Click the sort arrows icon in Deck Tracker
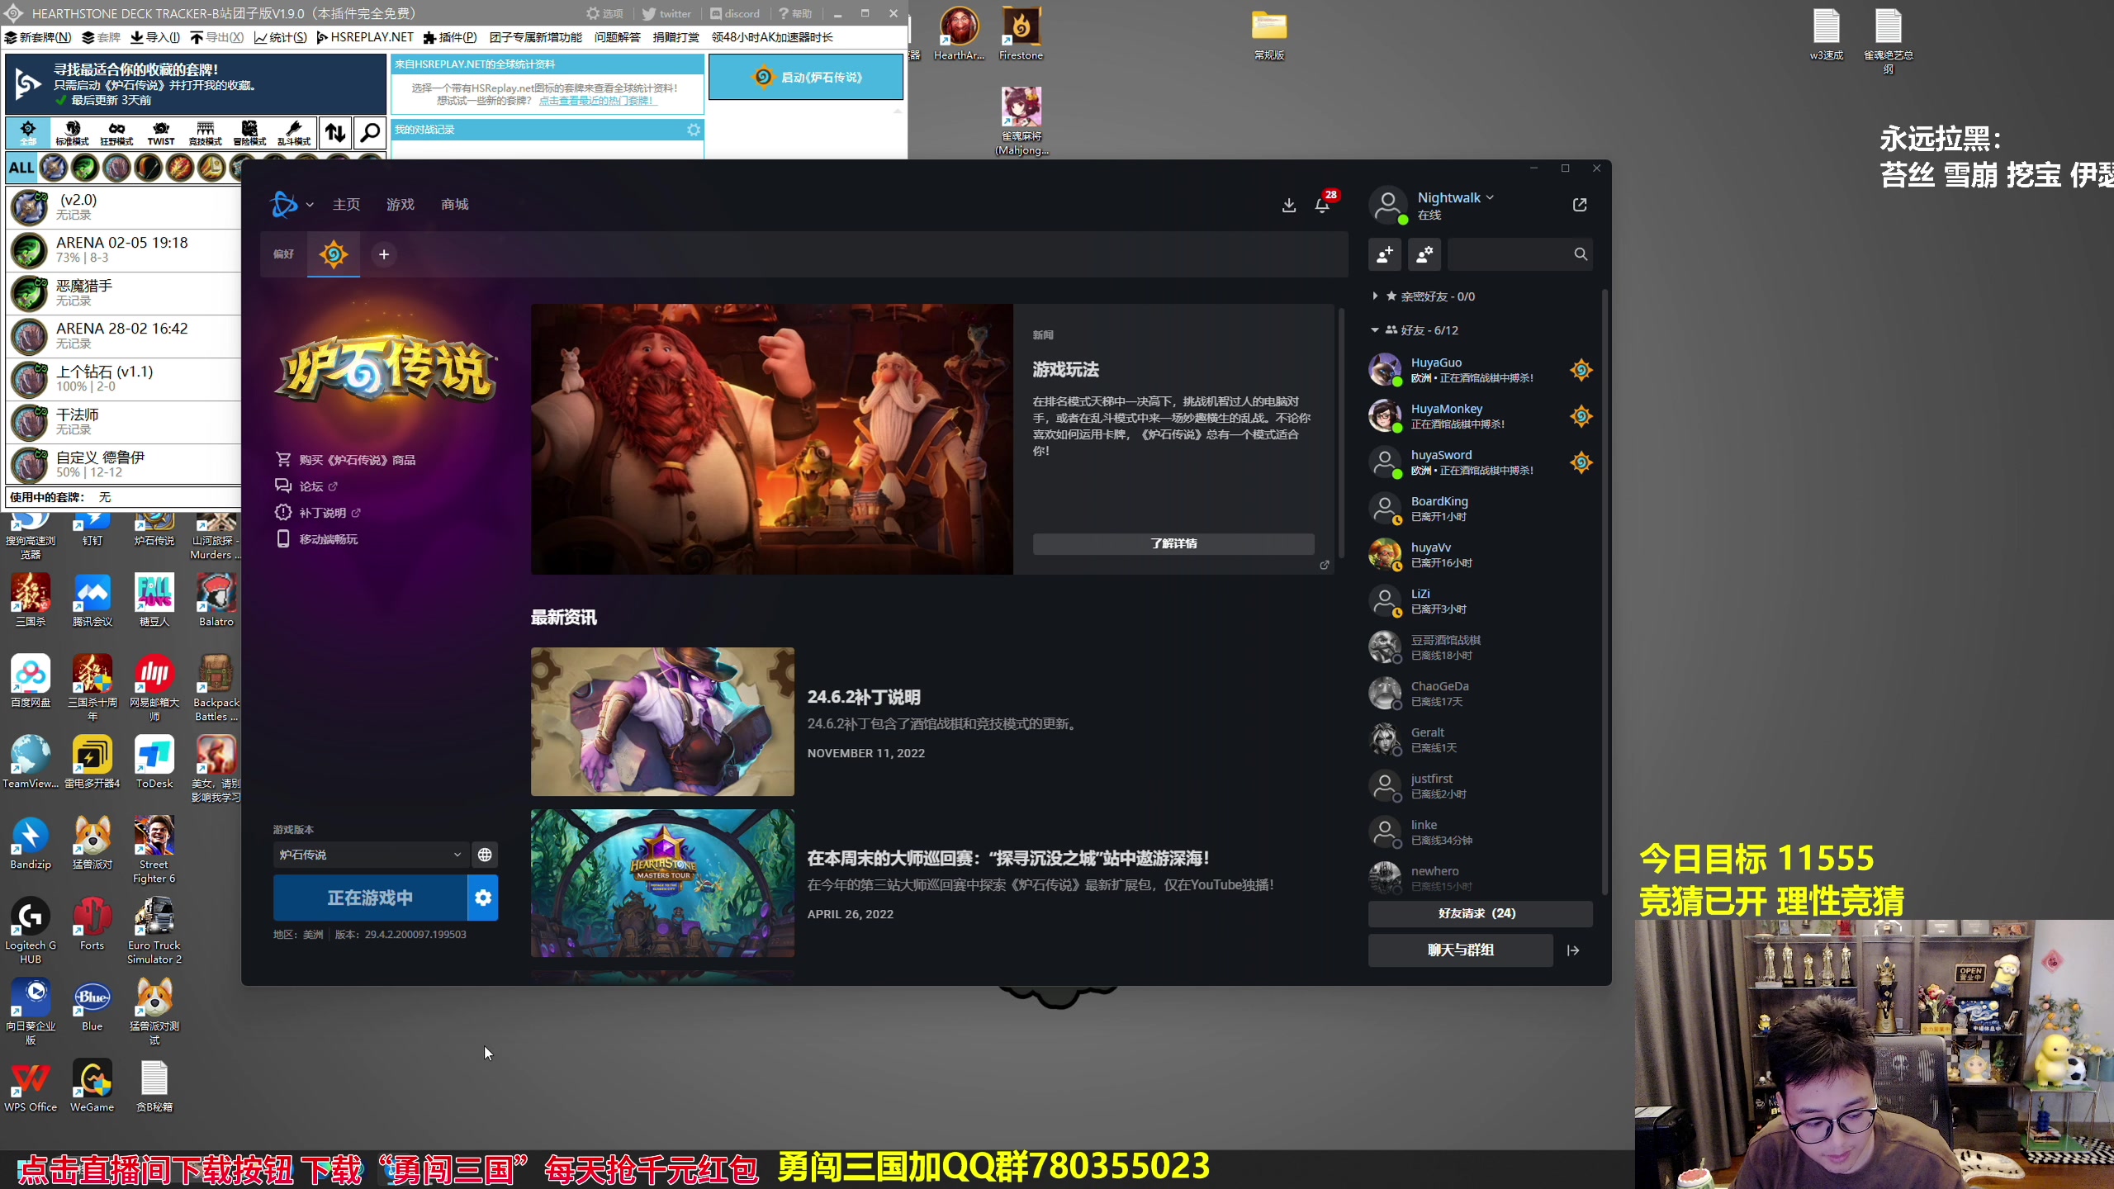 335,133
